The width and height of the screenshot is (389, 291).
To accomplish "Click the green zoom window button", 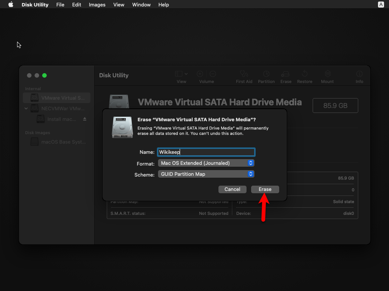I will (x=44, y=75).
